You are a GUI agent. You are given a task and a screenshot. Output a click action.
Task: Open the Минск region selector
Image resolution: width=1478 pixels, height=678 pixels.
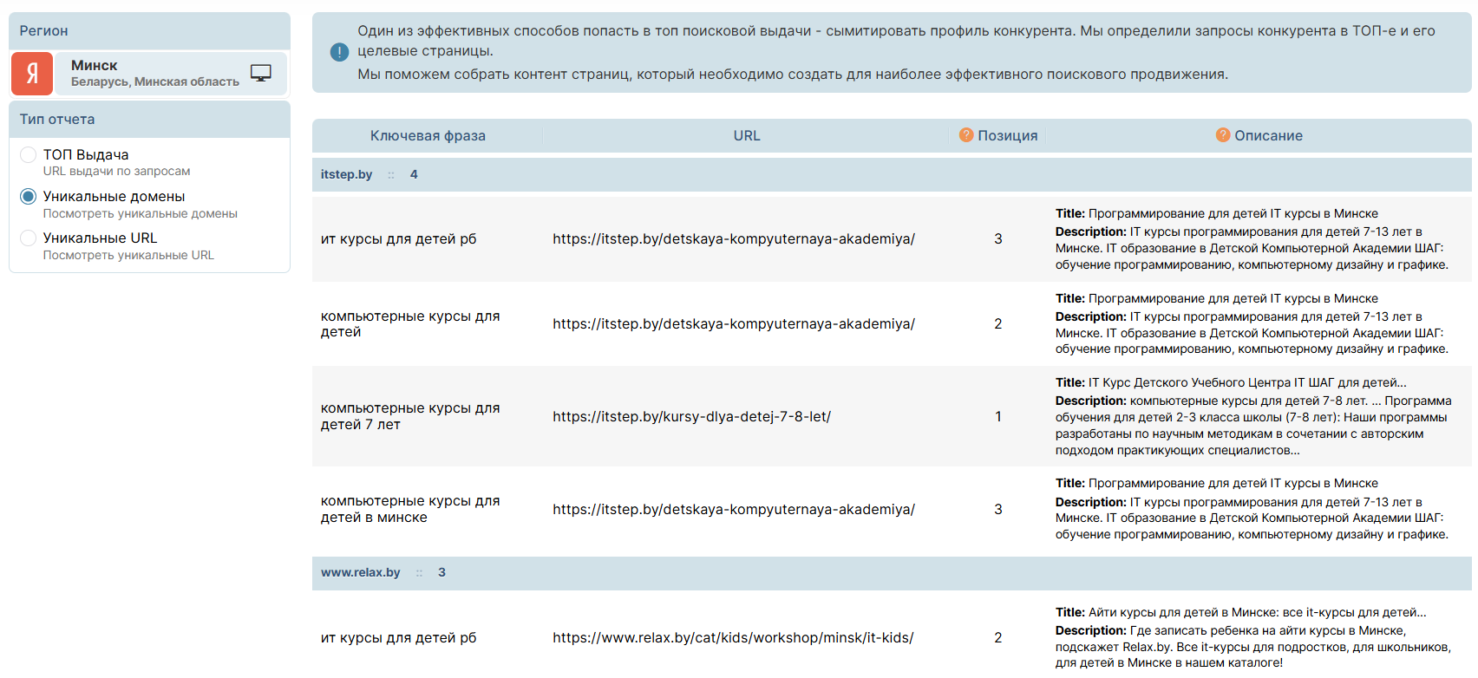pyautogui.click(x=149, y=73)
